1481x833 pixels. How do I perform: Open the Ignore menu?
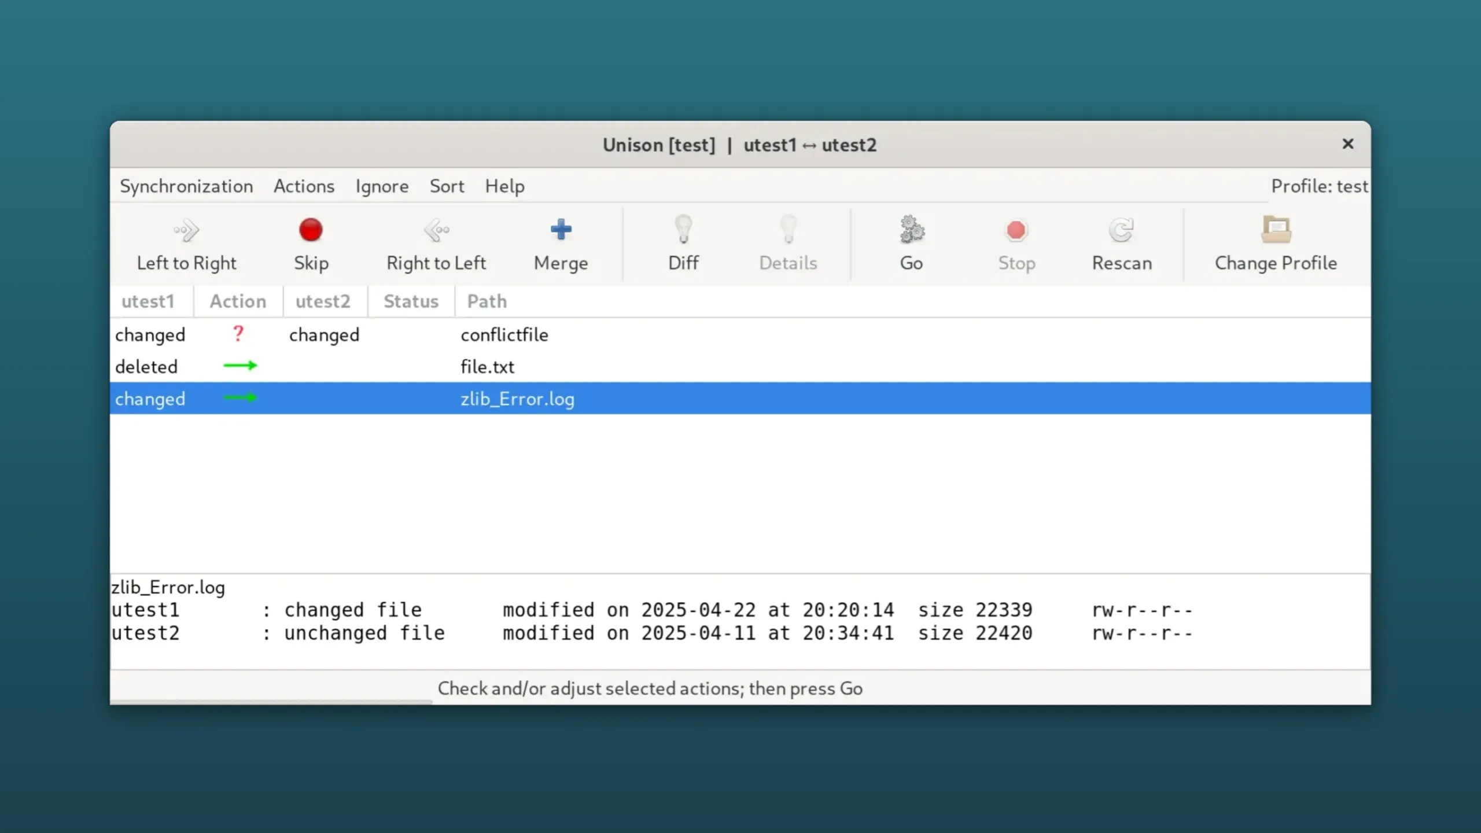tap(382, 186)
